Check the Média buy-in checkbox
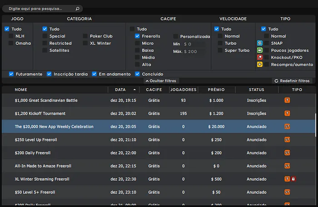 (x=137, y=57)
